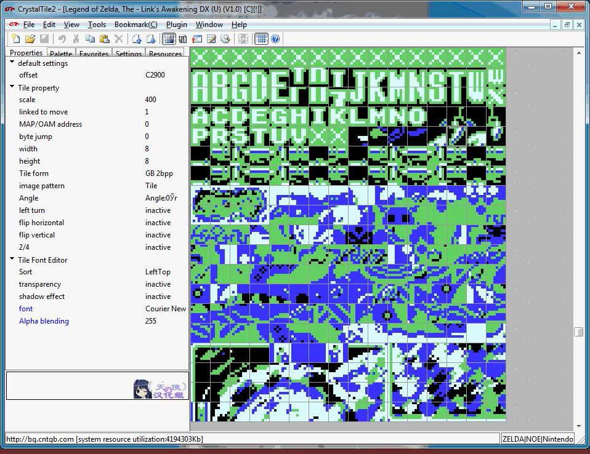Click the blue 'font' property label
Image resolution: width=590 pixels, height=454 pixels.
(26, 309)
